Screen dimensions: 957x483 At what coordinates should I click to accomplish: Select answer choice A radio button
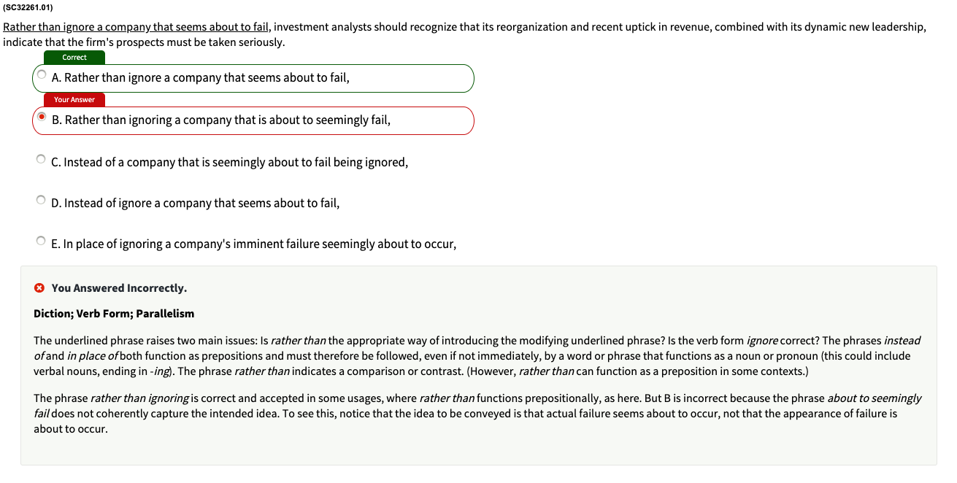point(41,75)
